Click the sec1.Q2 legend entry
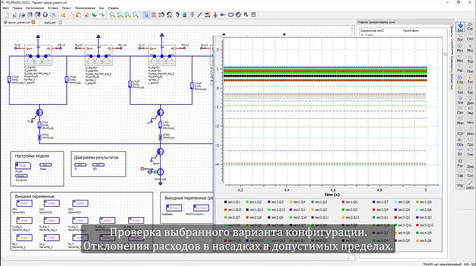 point(254,202)
